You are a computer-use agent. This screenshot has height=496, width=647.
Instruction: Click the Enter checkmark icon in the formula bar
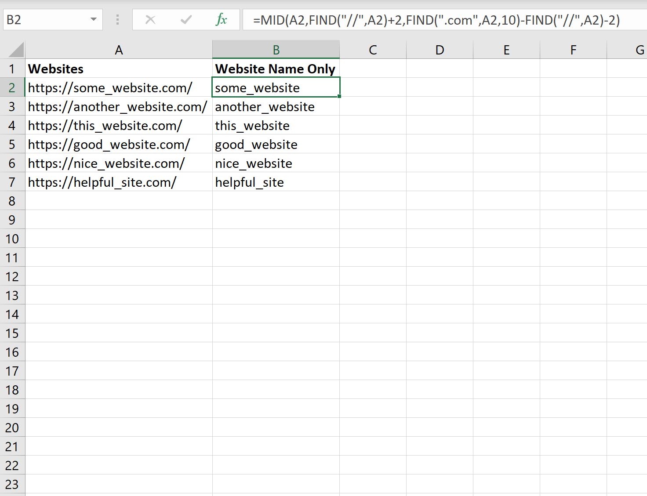click(x=185, y=19)
